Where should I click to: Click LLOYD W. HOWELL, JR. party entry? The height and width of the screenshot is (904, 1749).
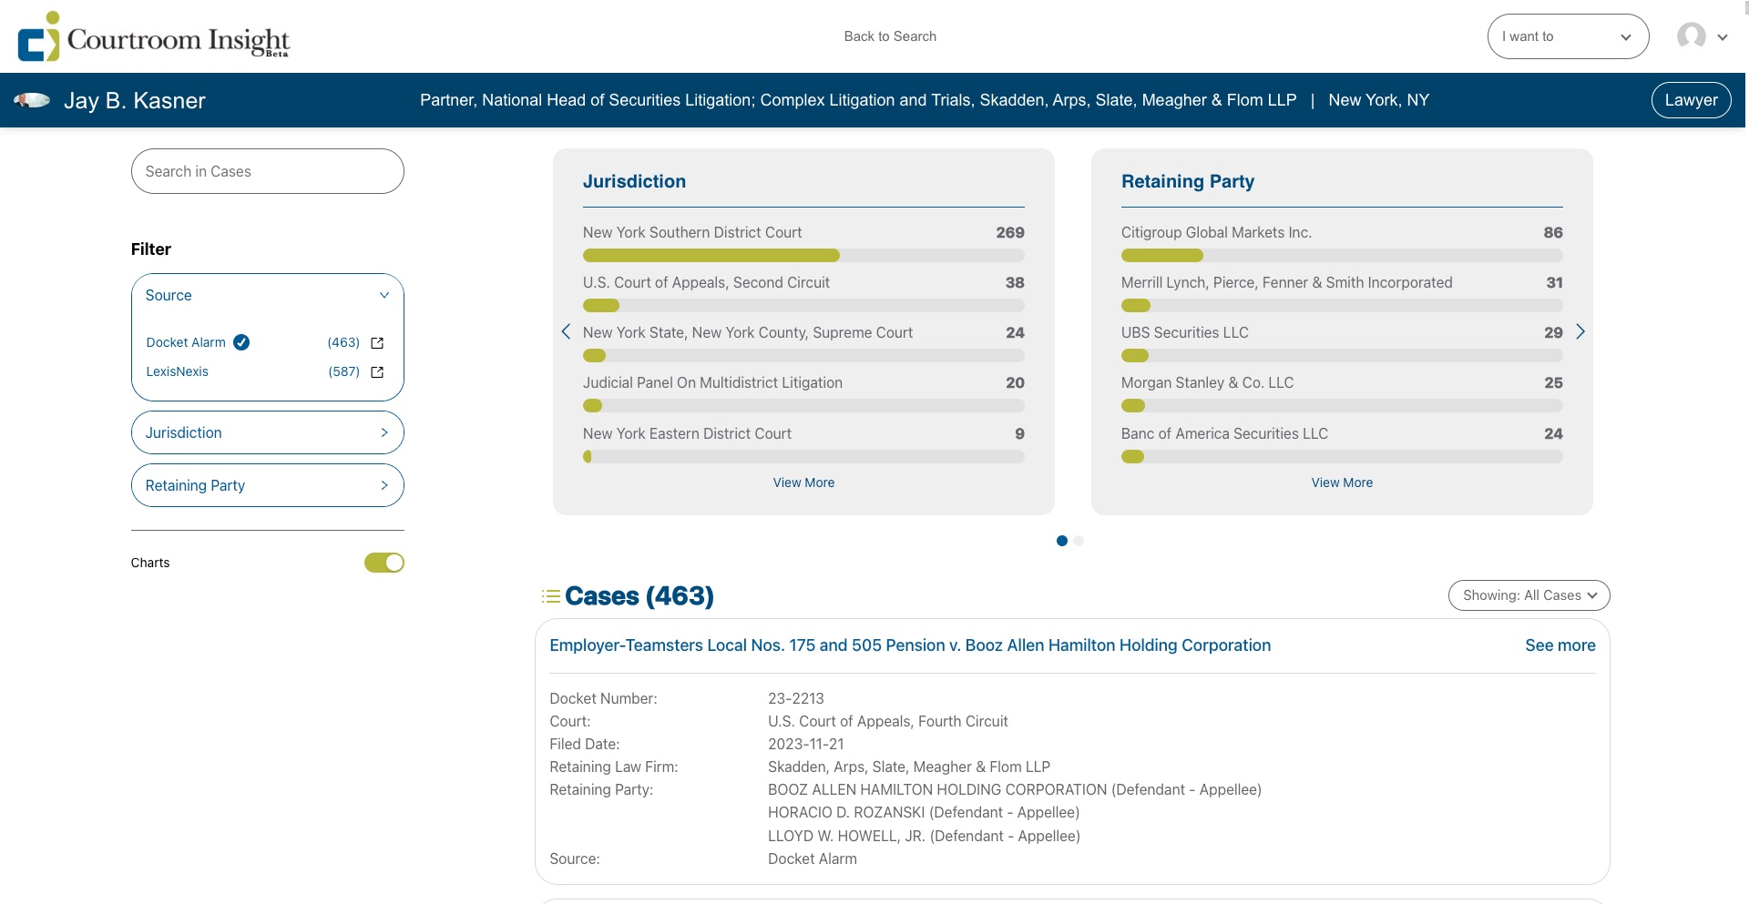(924, 836)
